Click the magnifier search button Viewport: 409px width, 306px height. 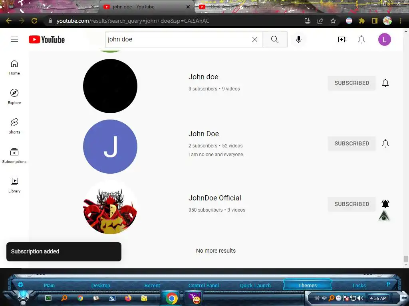click(x=275, y=39)
